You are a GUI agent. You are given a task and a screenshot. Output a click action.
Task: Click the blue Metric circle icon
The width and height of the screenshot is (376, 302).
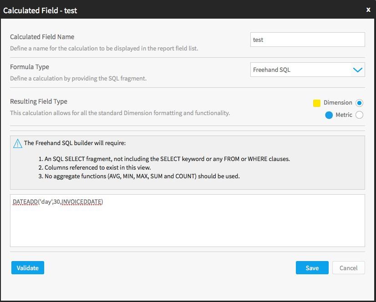329,115
